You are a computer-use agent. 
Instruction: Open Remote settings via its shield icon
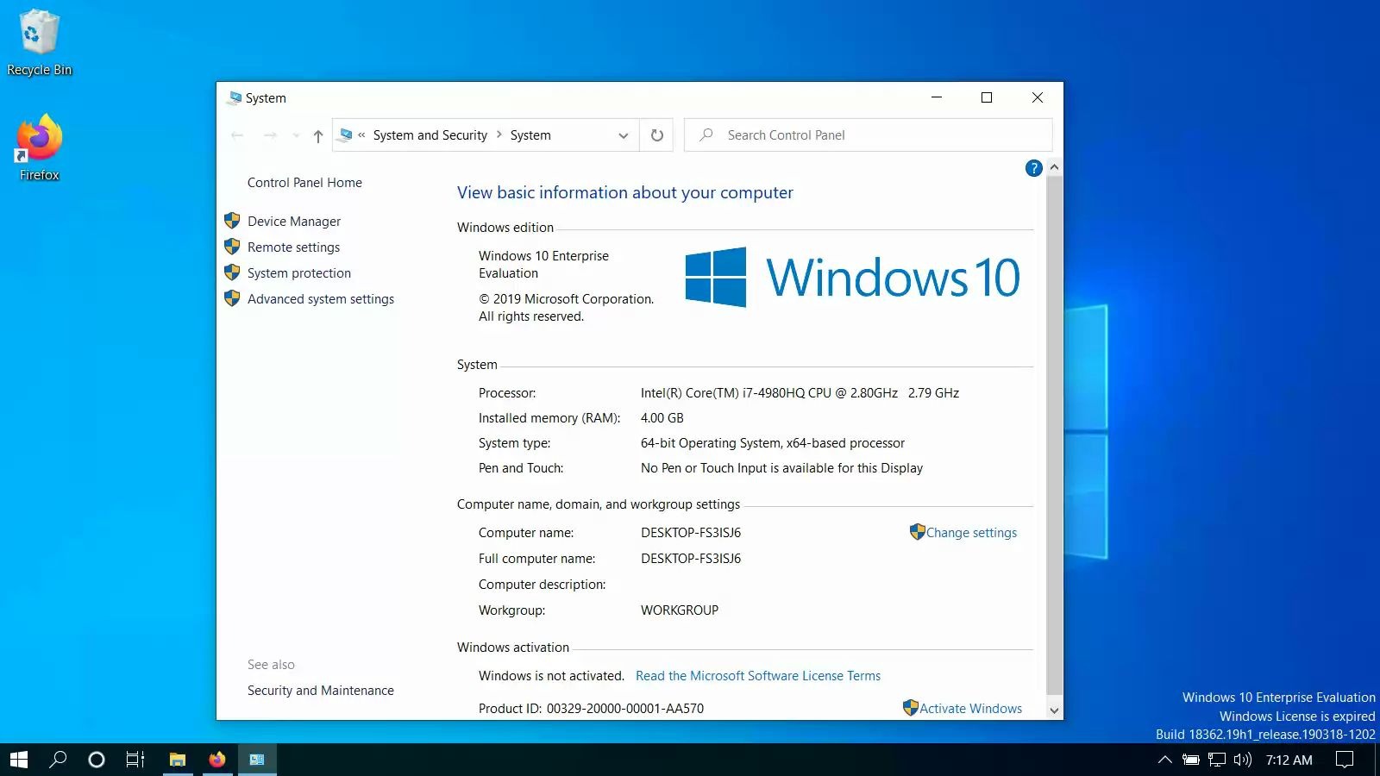click(232, 247)
